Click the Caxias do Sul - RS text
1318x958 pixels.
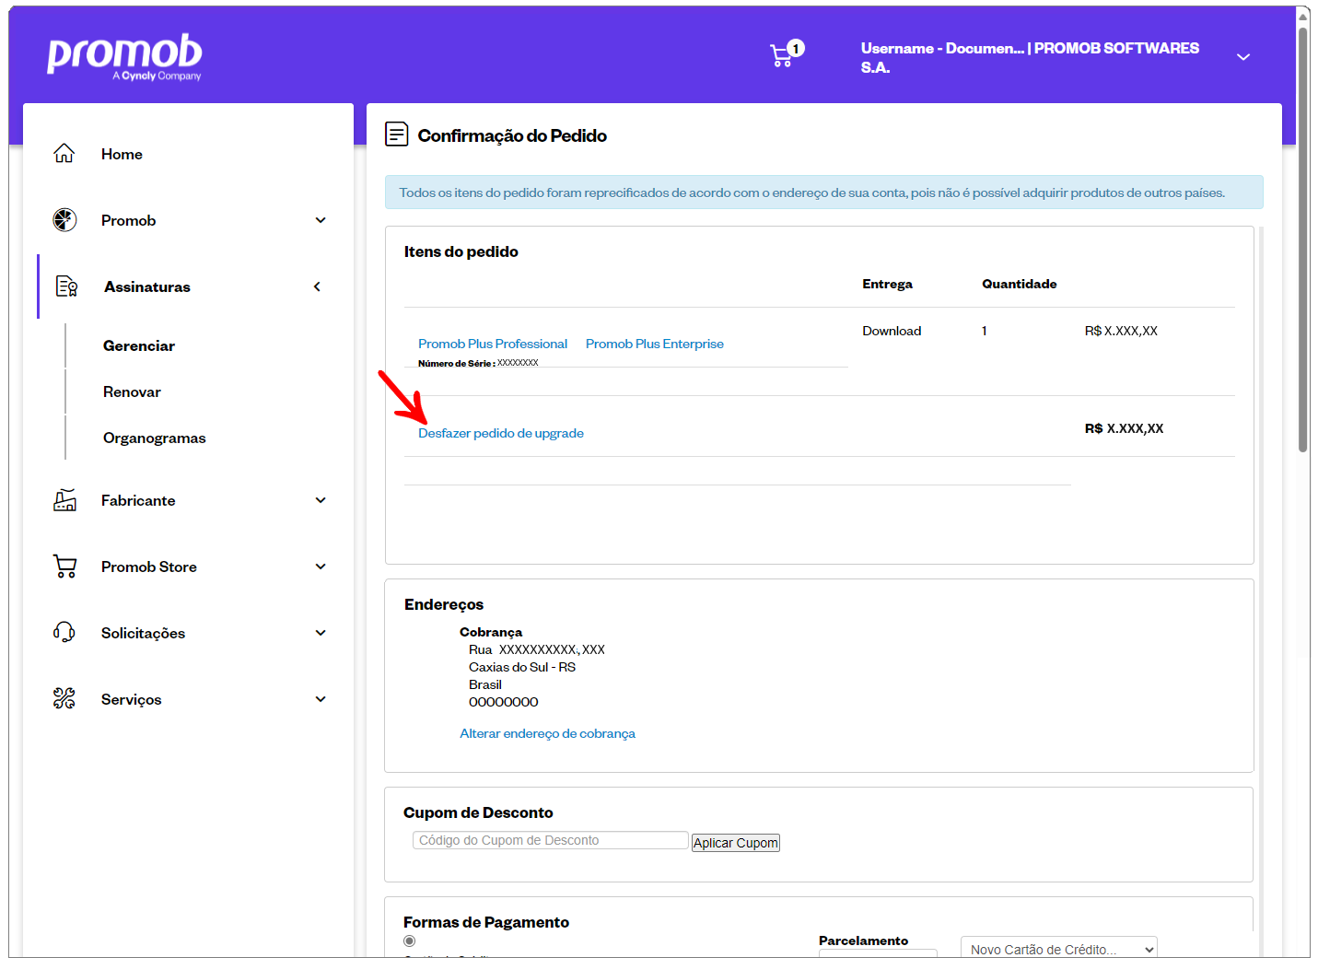pyautogui.click(x=522, y=667)
